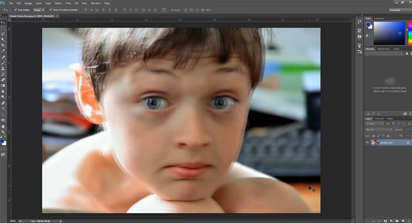Click the foreground color swatch in Color panel

tap(368, 24)
